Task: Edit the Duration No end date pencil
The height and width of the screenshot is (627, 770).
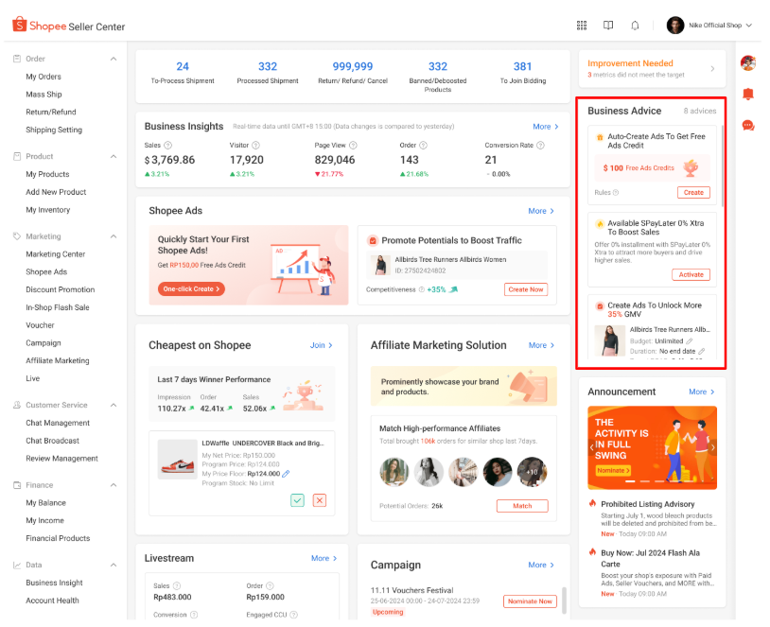Action: [702, 352]
